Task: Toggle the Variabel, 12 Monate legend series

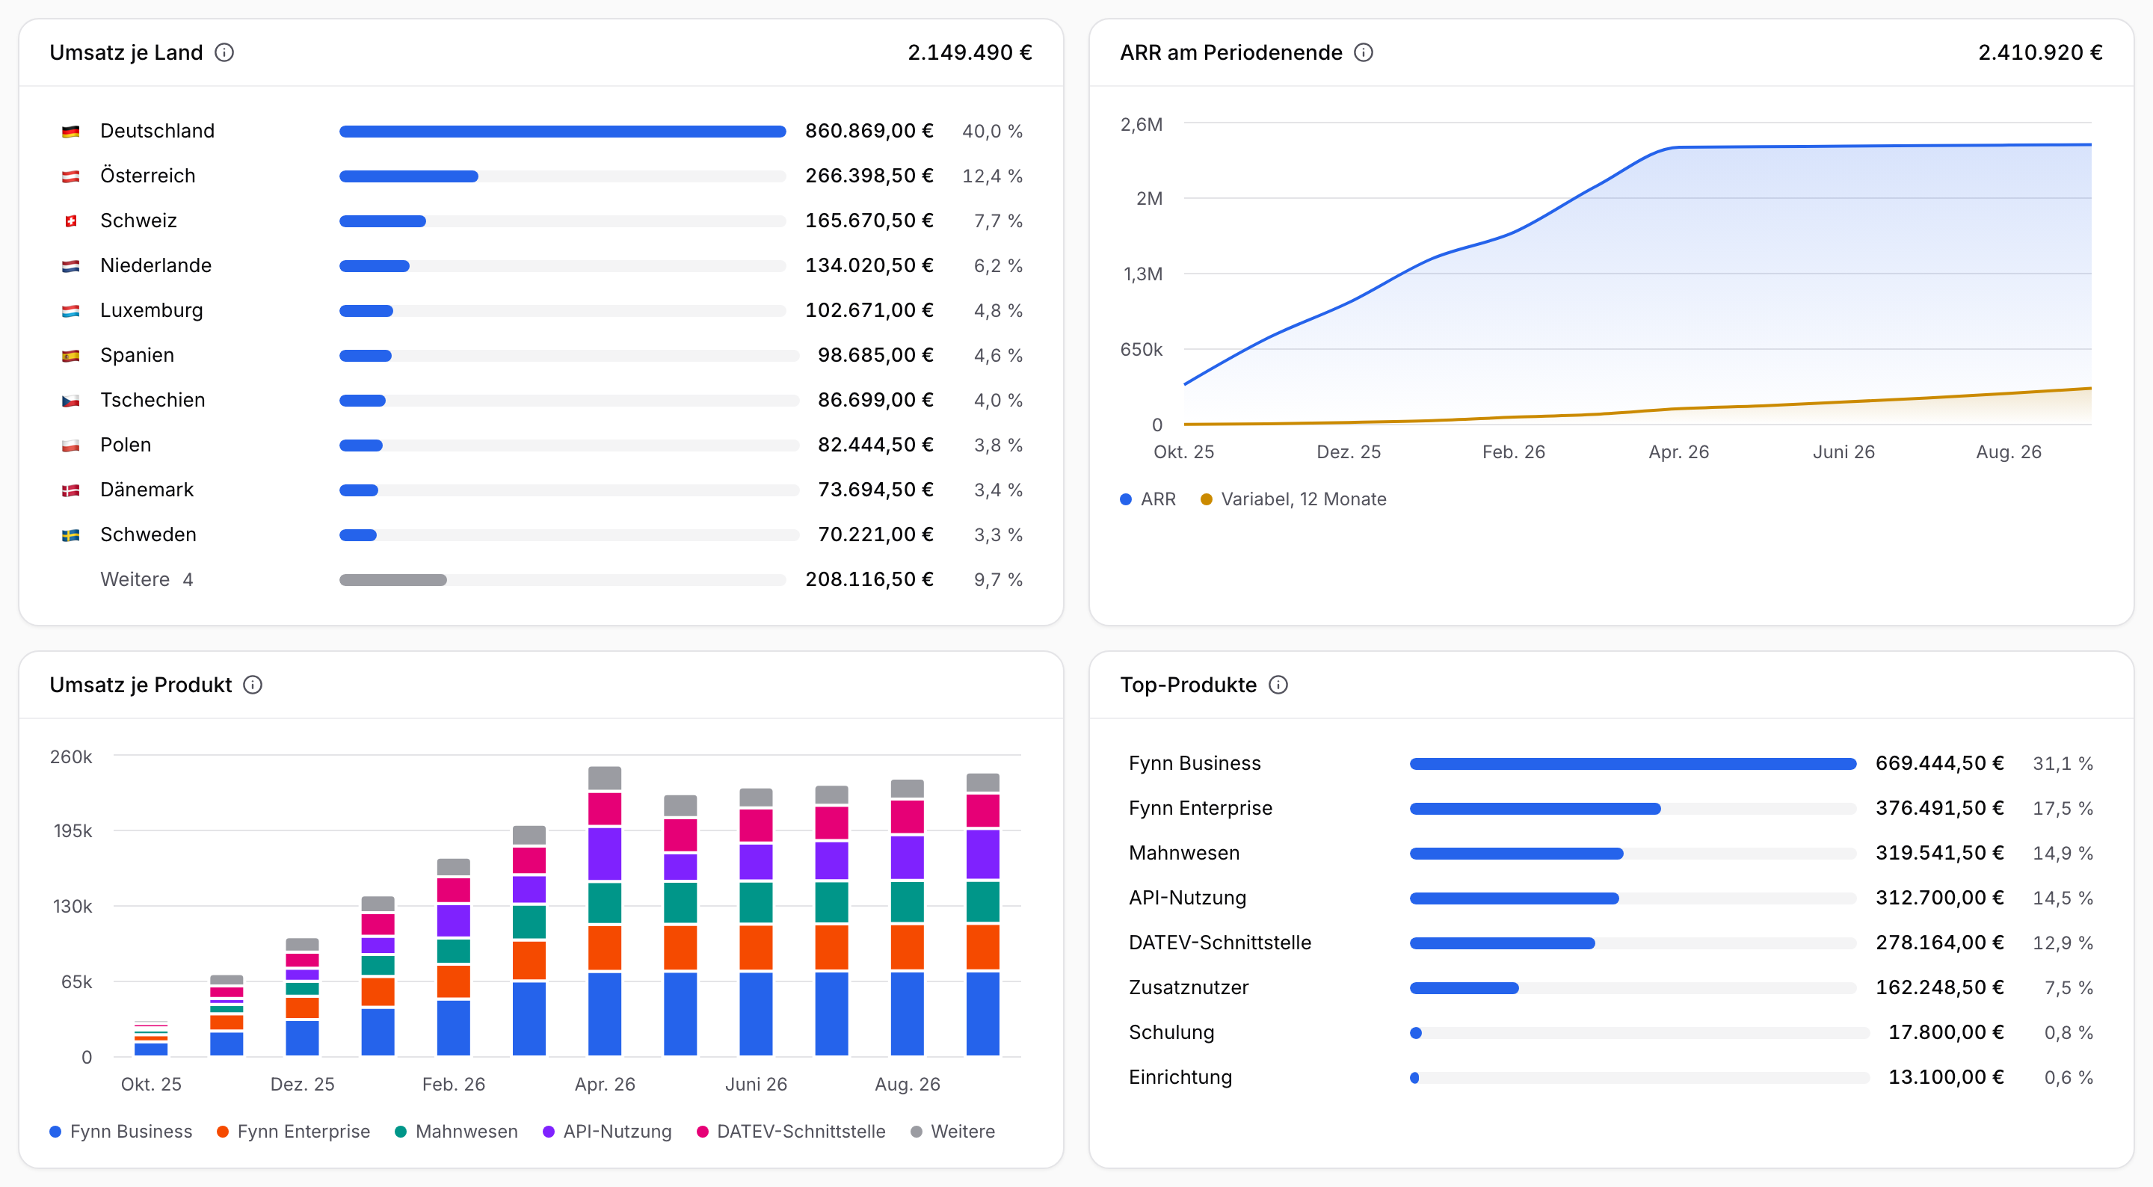Action: [1293, 499]
